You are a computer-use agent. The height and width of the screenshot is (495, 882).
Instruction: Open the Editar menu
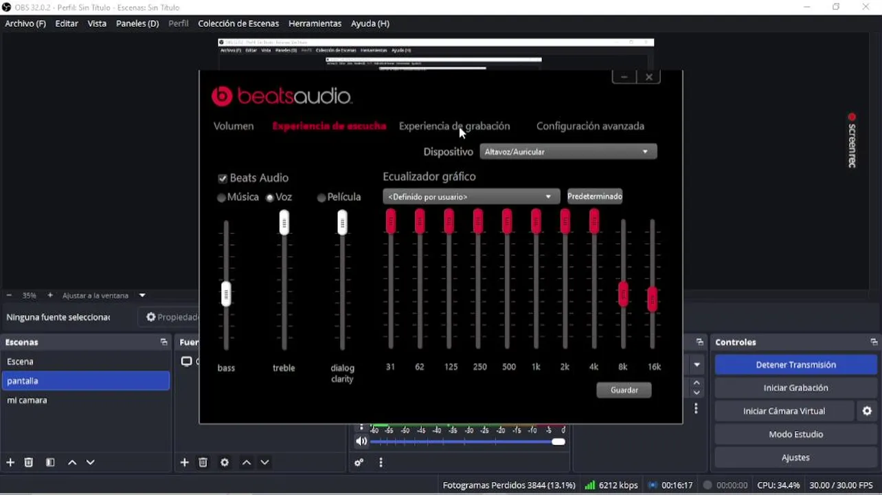(x=67, y=23)
